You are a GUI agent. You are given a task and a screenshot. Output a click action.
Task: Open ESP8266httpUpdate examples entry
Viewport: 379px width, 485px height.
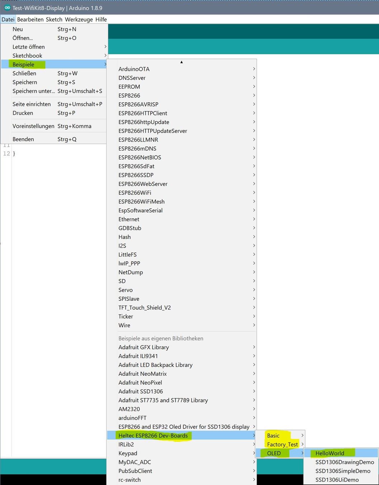tap(182, 122)
